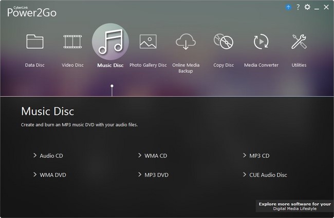Open the Media Converter icon
Image resolution: width=334 pixels, height=218 pixels.
pos(261,42)
